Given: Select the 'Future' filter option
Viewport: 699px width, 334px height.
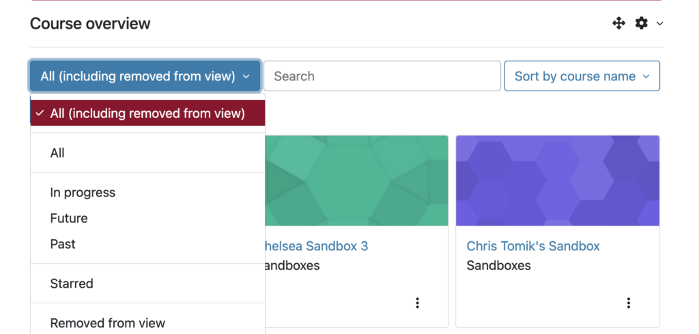Looking at the screenshot, I should coord(69,218).
